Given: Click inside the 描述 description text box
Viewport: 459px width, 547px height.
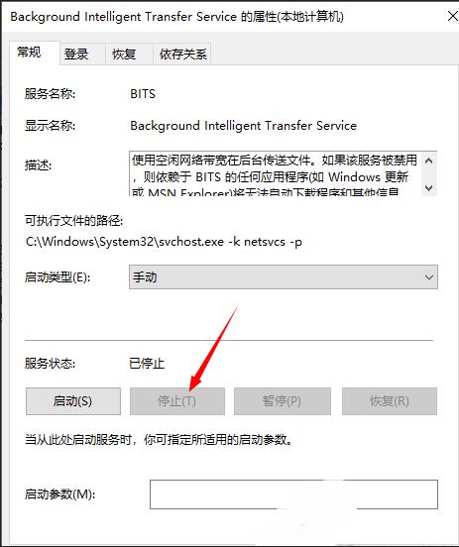Looking at the screenshot, I should point(276,173).
